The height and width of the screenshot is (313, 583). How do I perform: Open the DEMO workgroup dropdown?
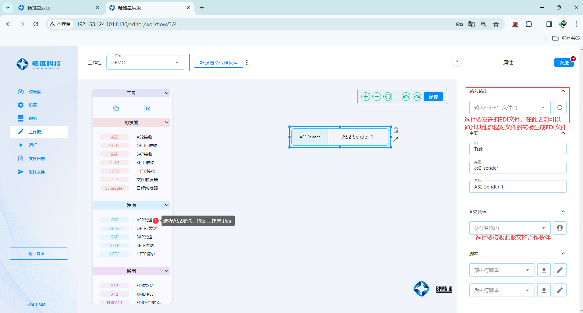coord(145,63)
